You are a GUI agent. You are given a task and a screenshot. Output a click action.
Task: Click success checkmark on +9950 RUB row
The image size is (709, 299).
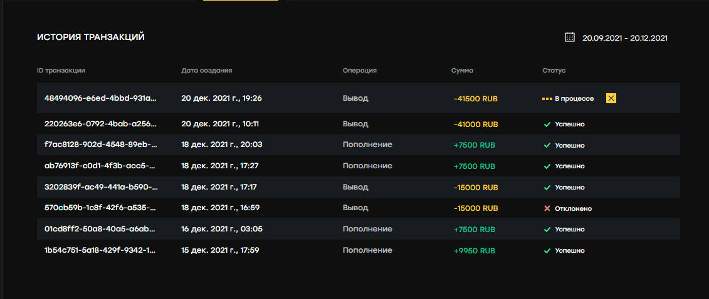[x=547, y=250]
